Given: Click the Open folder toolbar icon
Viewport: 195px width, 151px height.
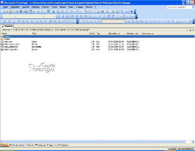Looking at the screenshot, I should tap(10, 12).
